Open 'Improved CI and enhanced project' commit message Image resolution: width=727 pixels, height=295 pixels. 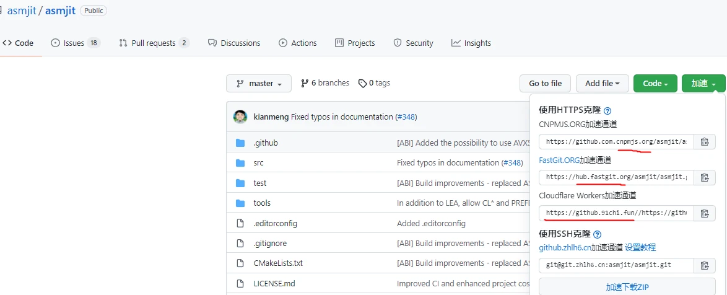click(463, 283)
